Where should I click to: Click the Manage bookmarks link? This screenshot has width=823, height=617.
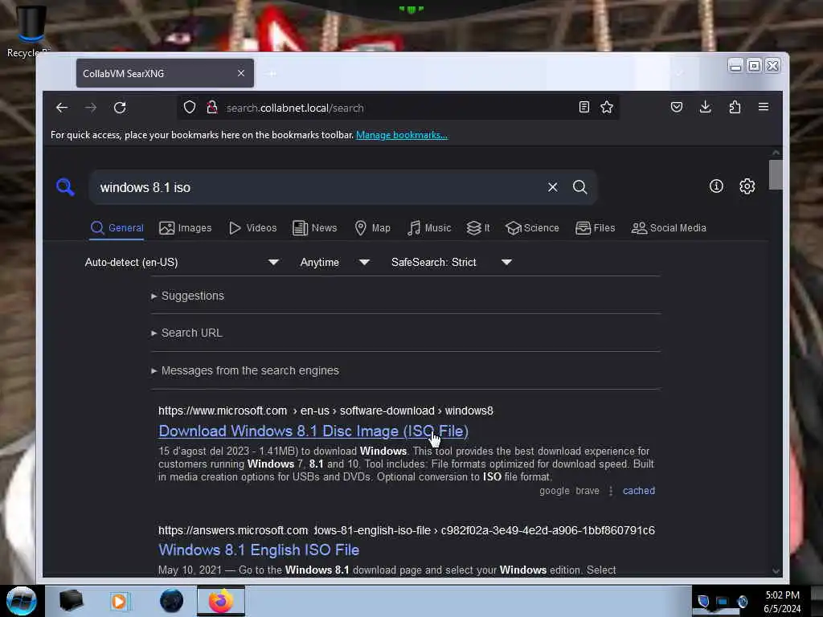coord(402,135)
